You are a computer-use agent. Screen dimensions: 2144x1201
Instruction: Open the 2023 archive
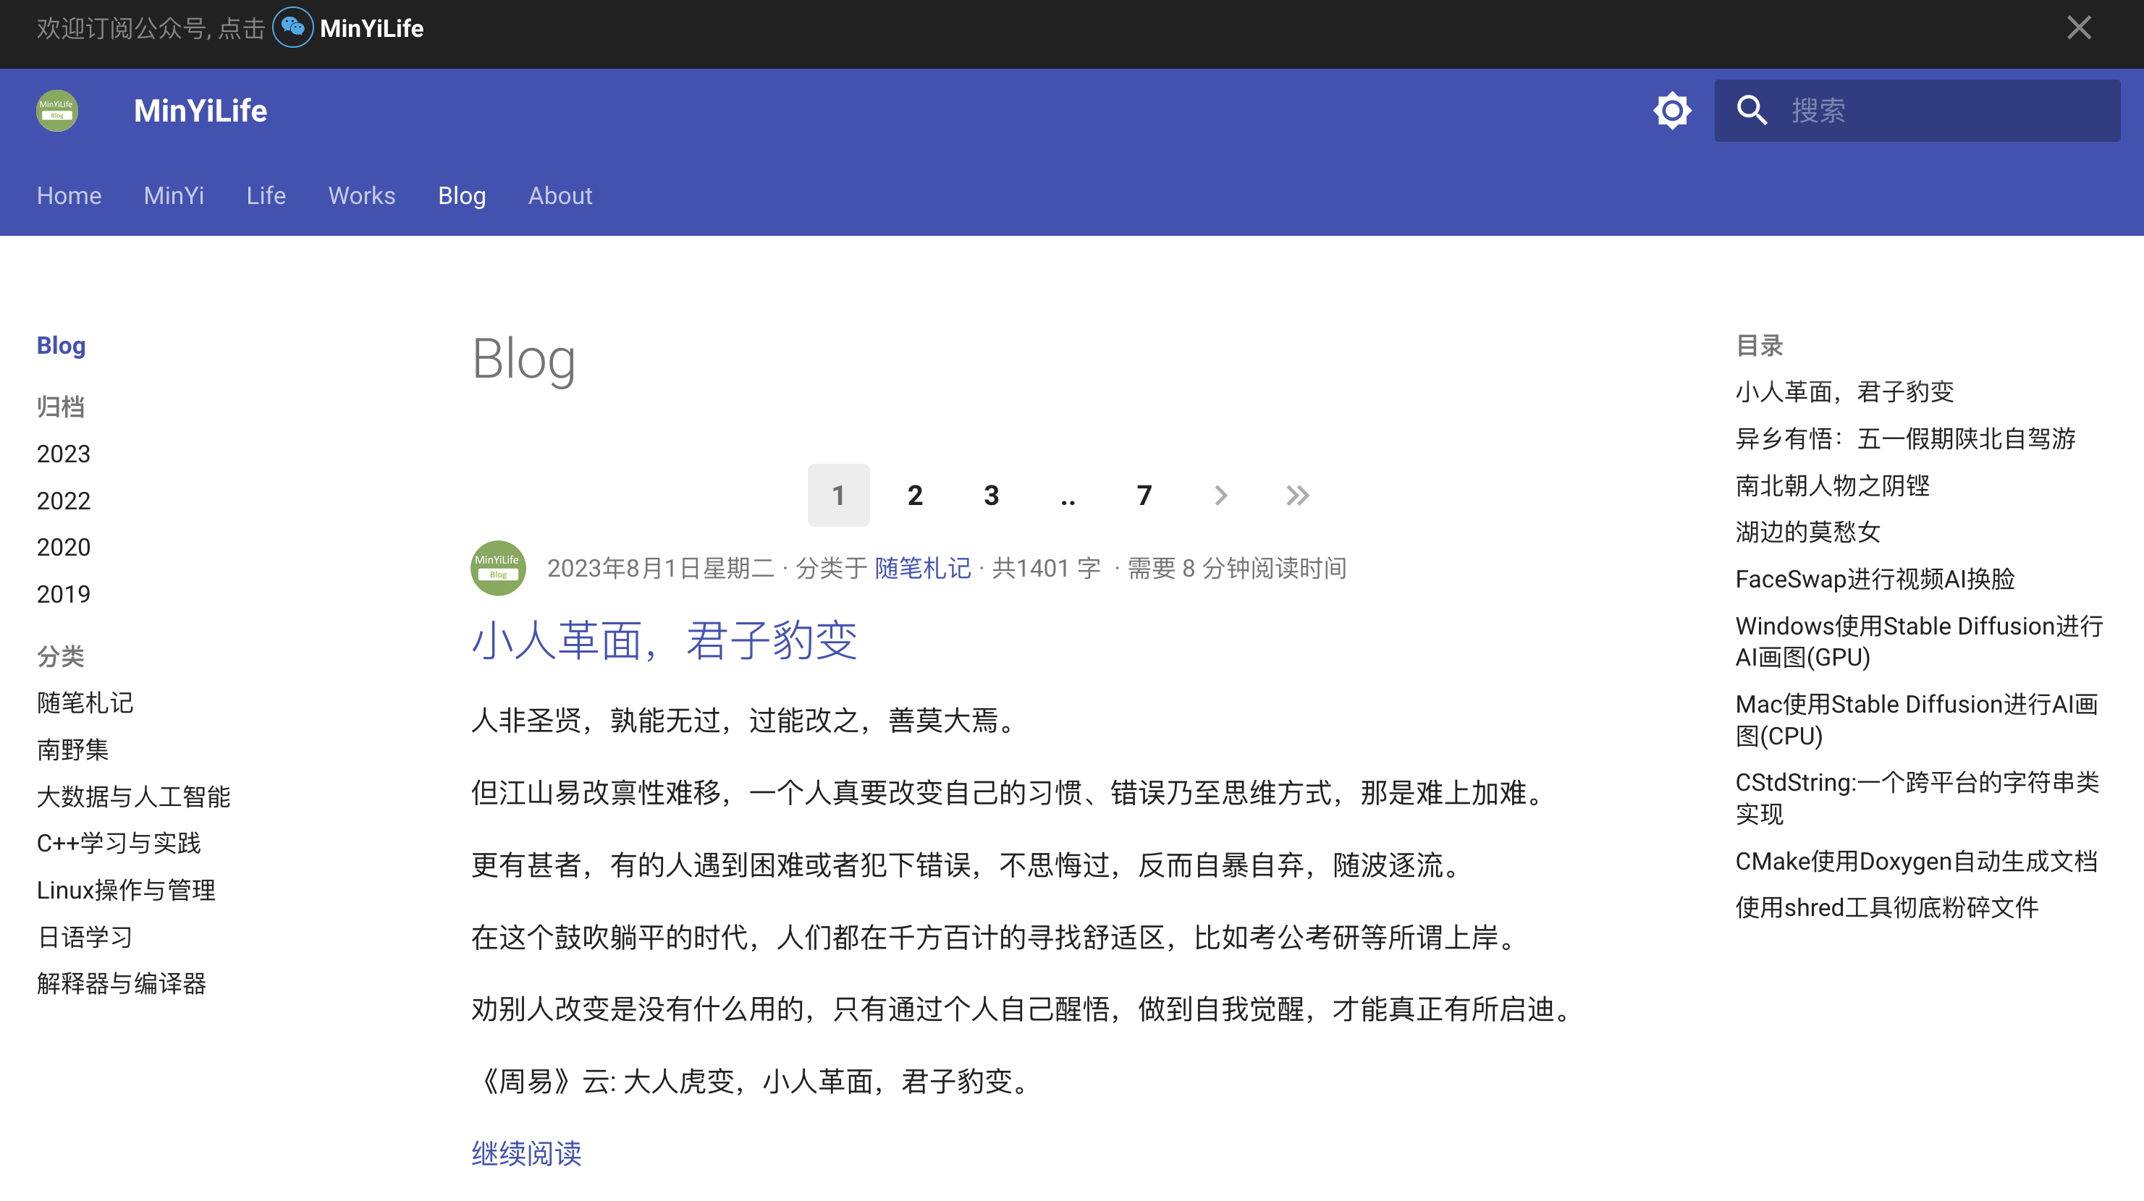pos(63,454)
